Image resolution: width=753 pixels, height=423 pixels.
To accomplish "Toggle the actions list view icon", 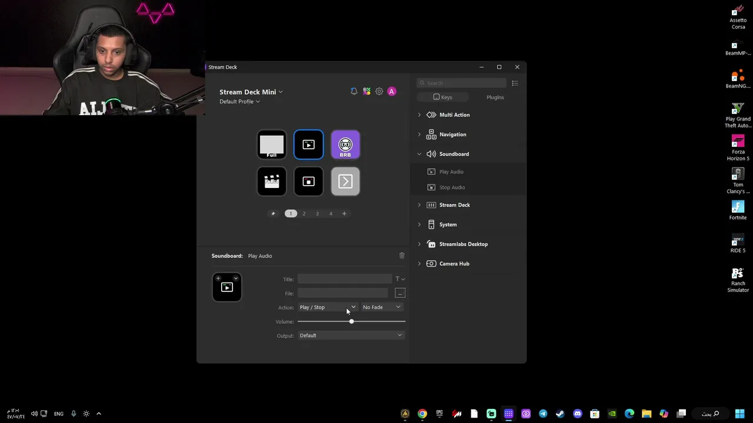I will tap(515, 83).
